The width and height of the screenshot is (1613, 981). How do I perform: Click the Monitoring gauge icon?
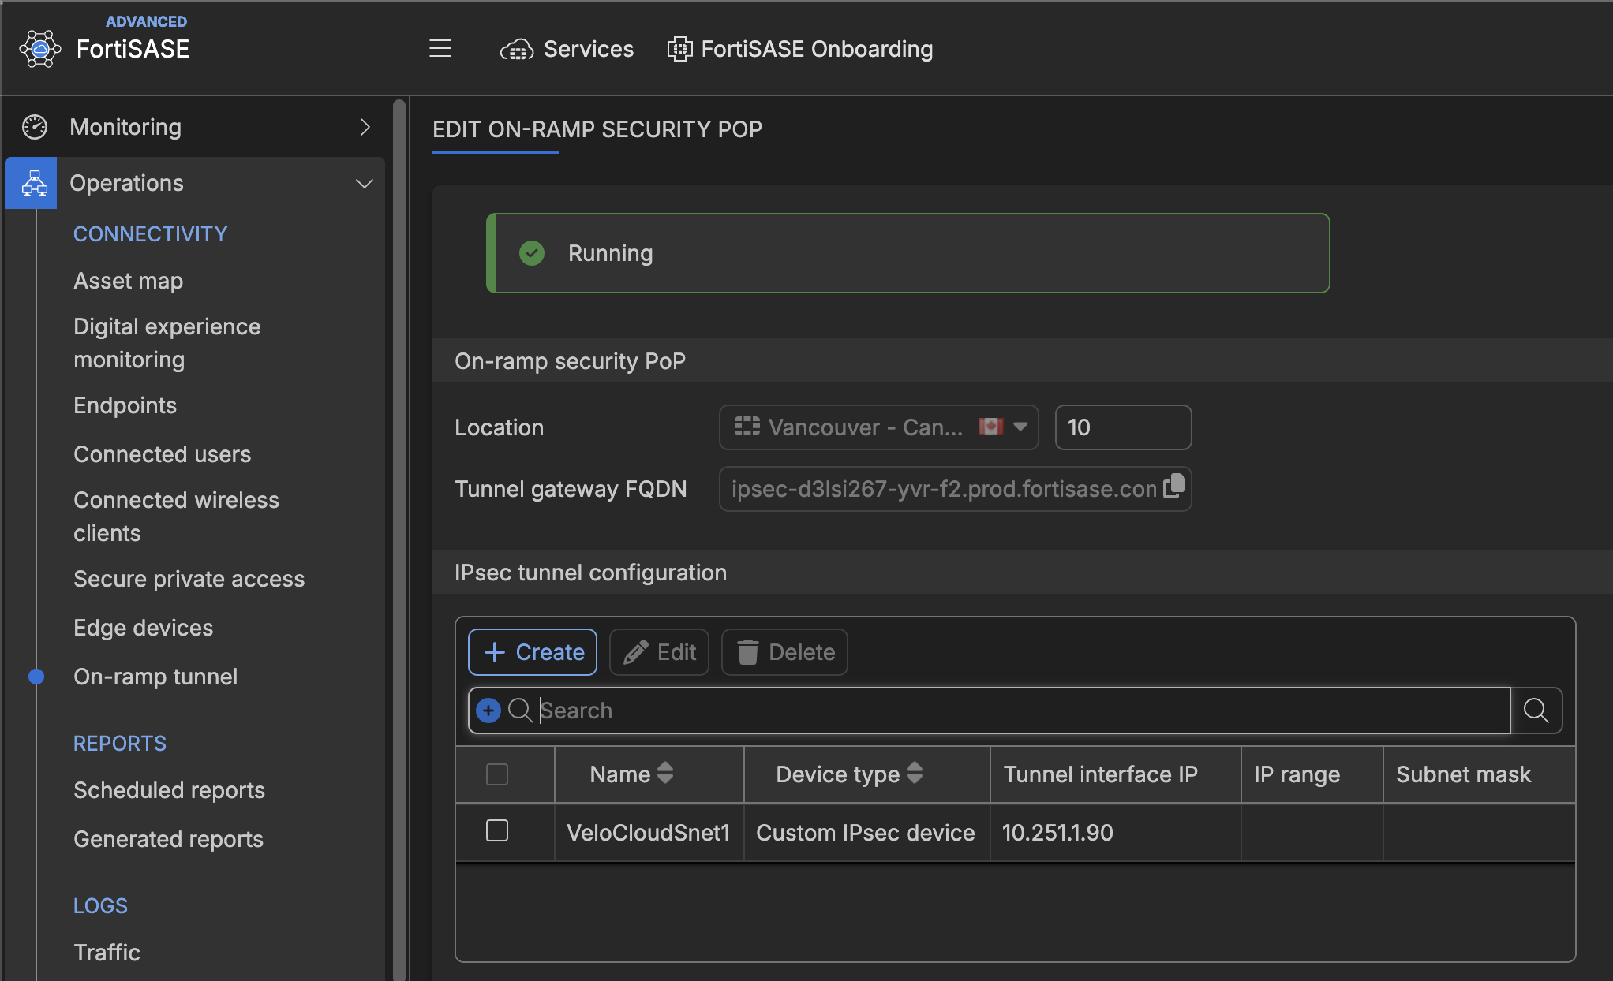point(35,127)
